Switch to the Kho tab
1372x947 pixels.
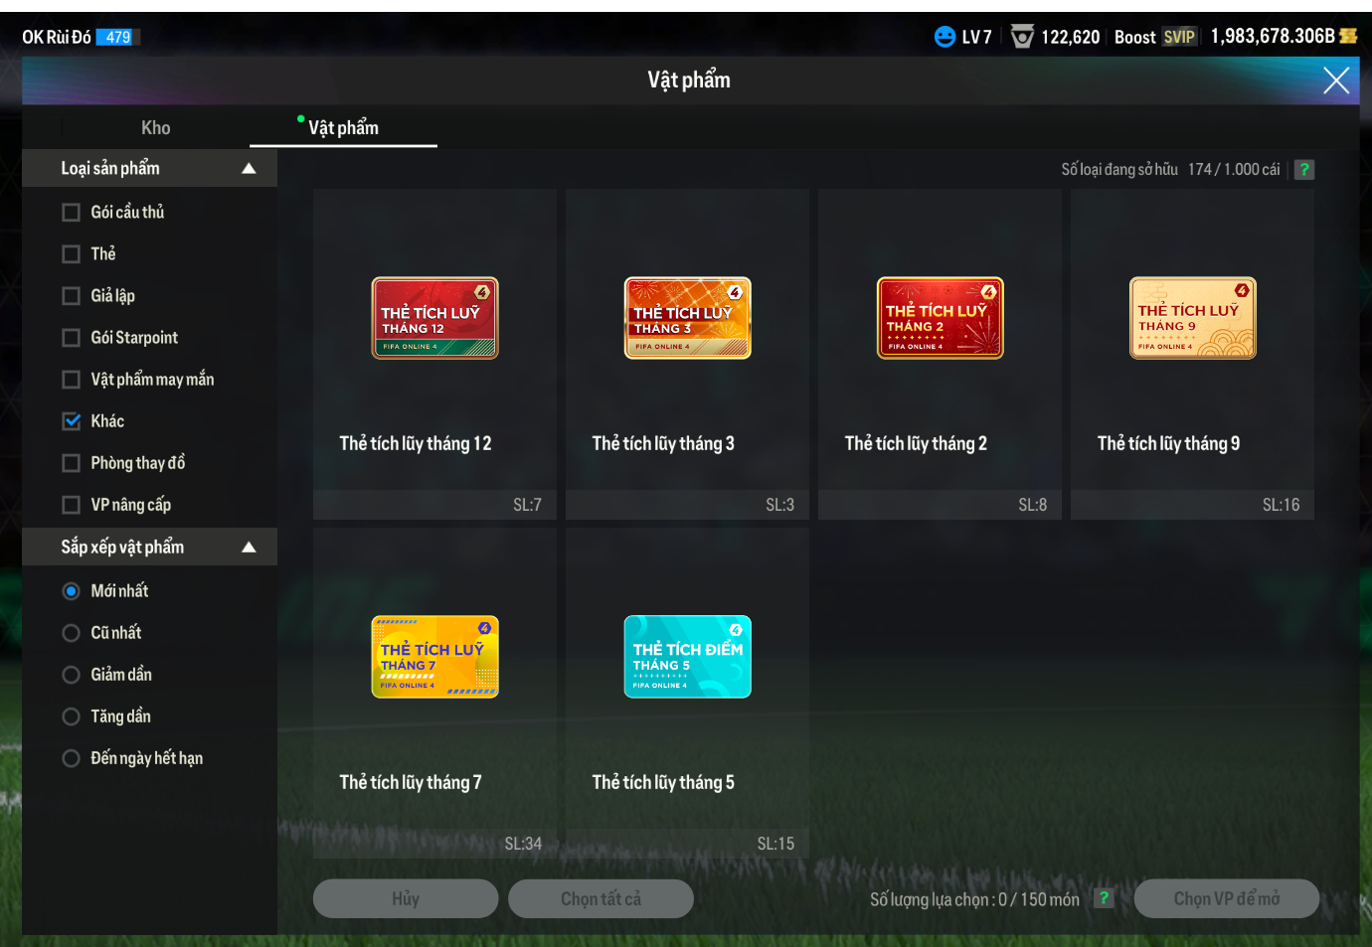155,128
